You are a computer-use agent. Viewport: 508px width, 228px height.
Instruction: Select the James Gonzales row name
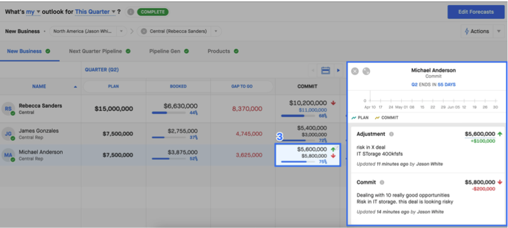[38, 131]
